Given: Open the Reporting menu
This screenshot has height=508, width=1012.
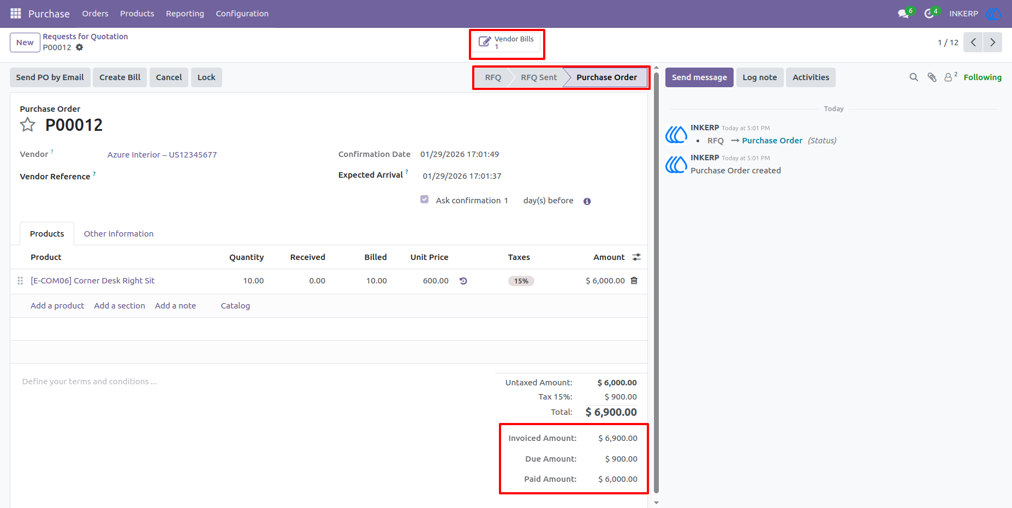Looking at the screenshot, I should 185,14.
